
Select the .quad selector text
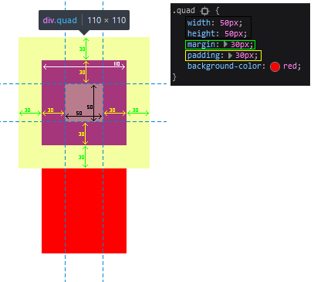(x=184, y=11)
